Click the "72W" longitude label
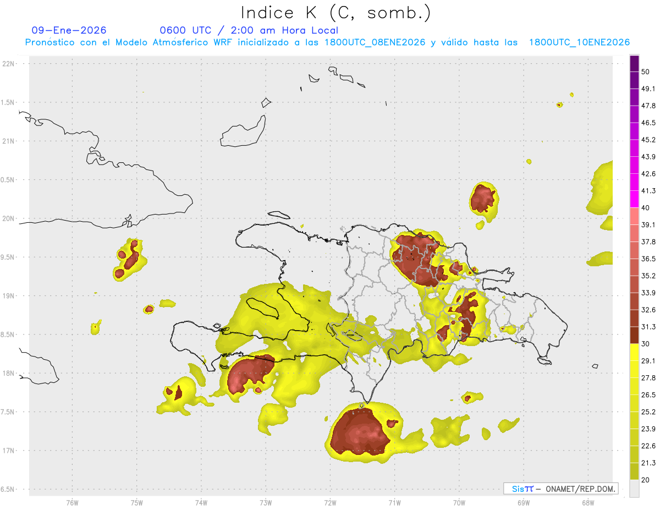 [330, 502]
